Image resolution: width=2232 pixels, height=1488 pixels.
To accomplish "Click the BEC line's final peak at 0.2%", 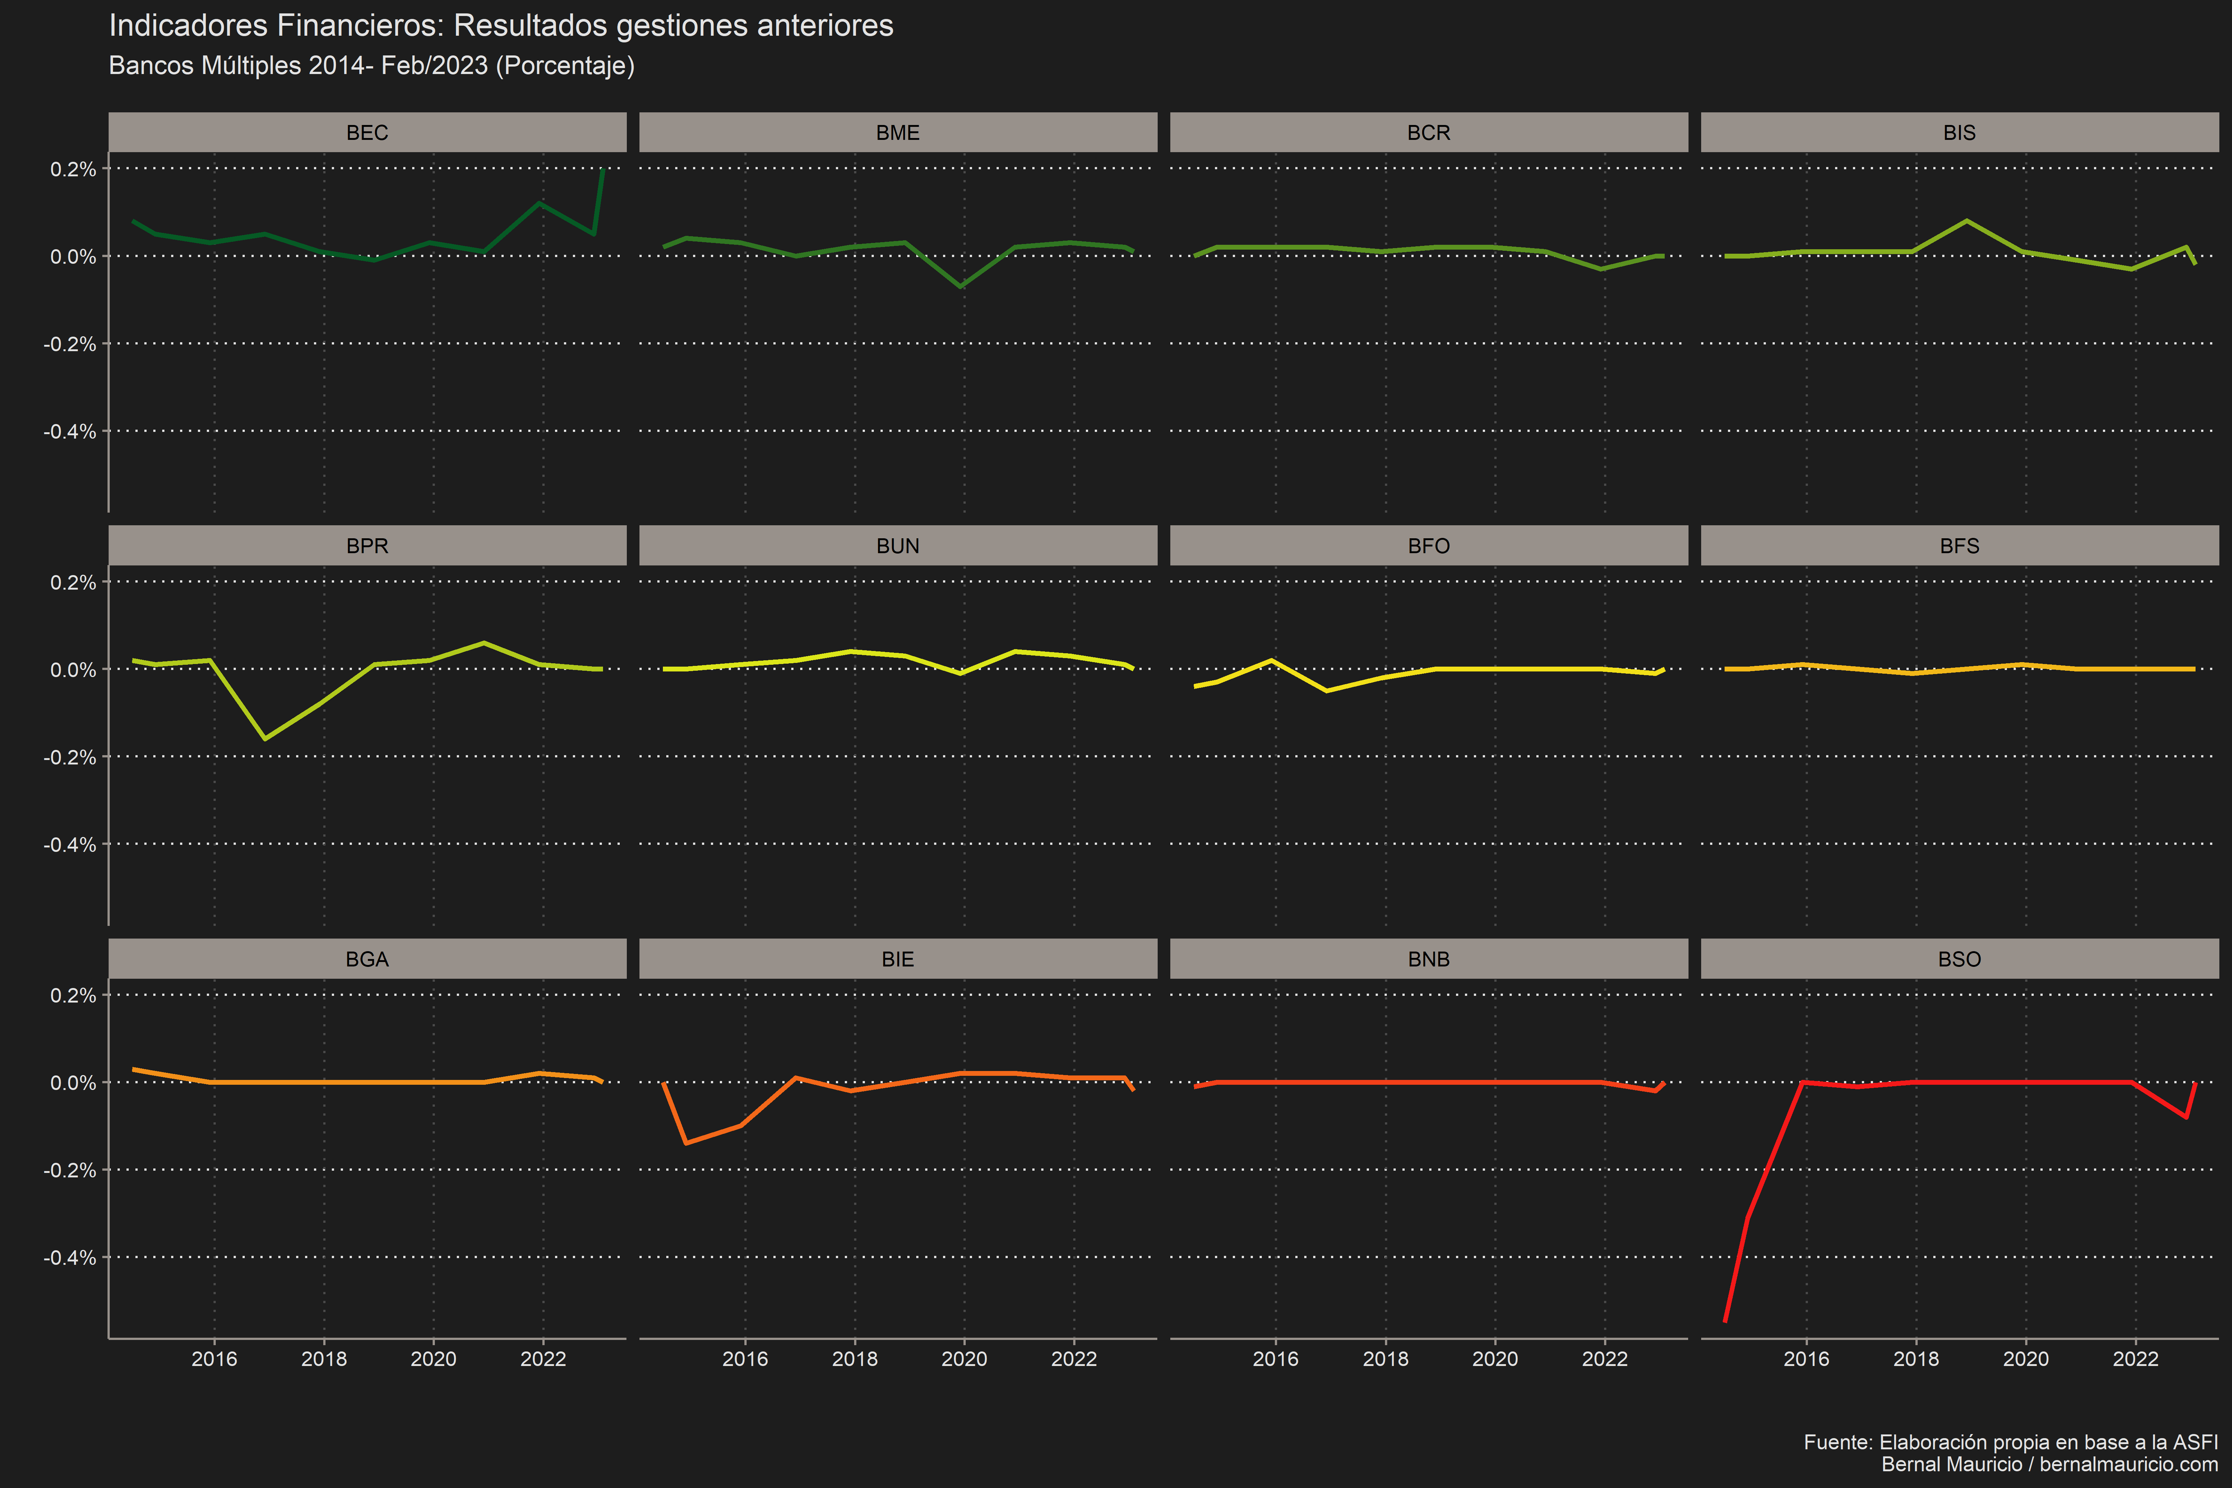I will tap(603, 170).
